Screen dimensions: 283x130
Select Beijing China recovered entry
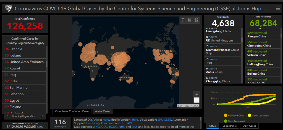263,72
